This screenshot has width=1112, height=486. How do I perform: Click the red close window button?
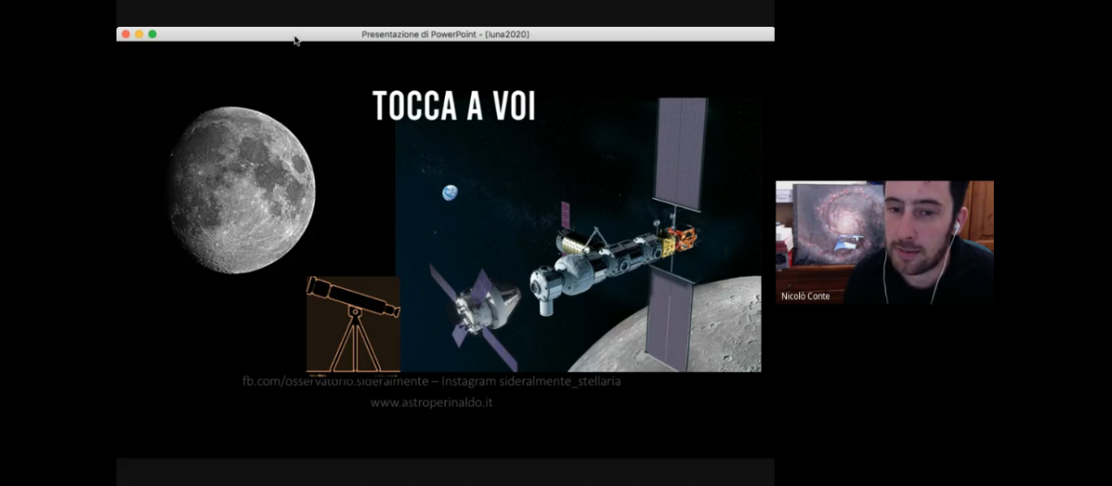pos(126,34)
